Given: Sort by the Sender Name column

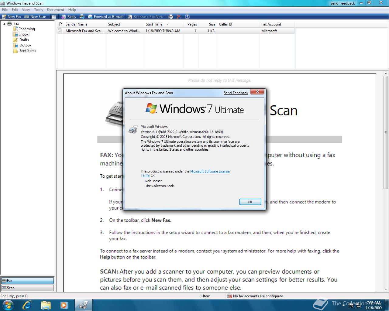Looking at the screenshot, I should (85, 24).
